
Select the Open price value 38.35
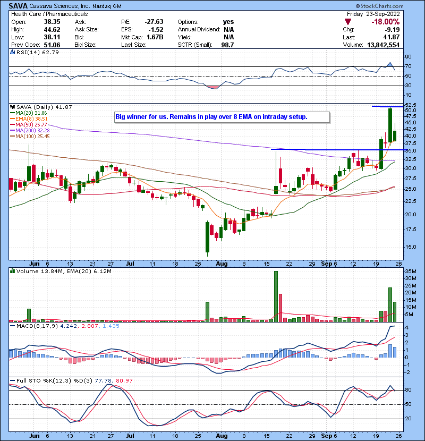[x=52, y=22]
